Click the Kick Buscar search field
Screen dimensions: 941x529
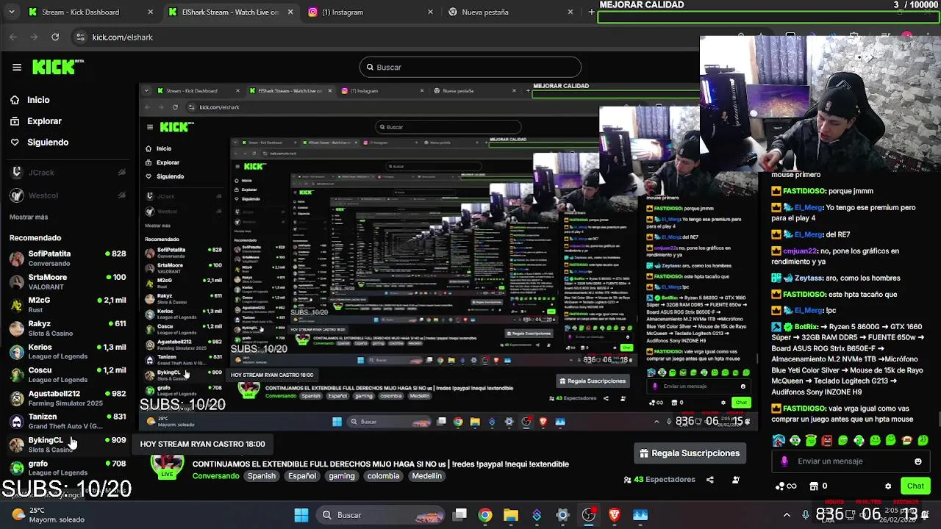(470, 67)
